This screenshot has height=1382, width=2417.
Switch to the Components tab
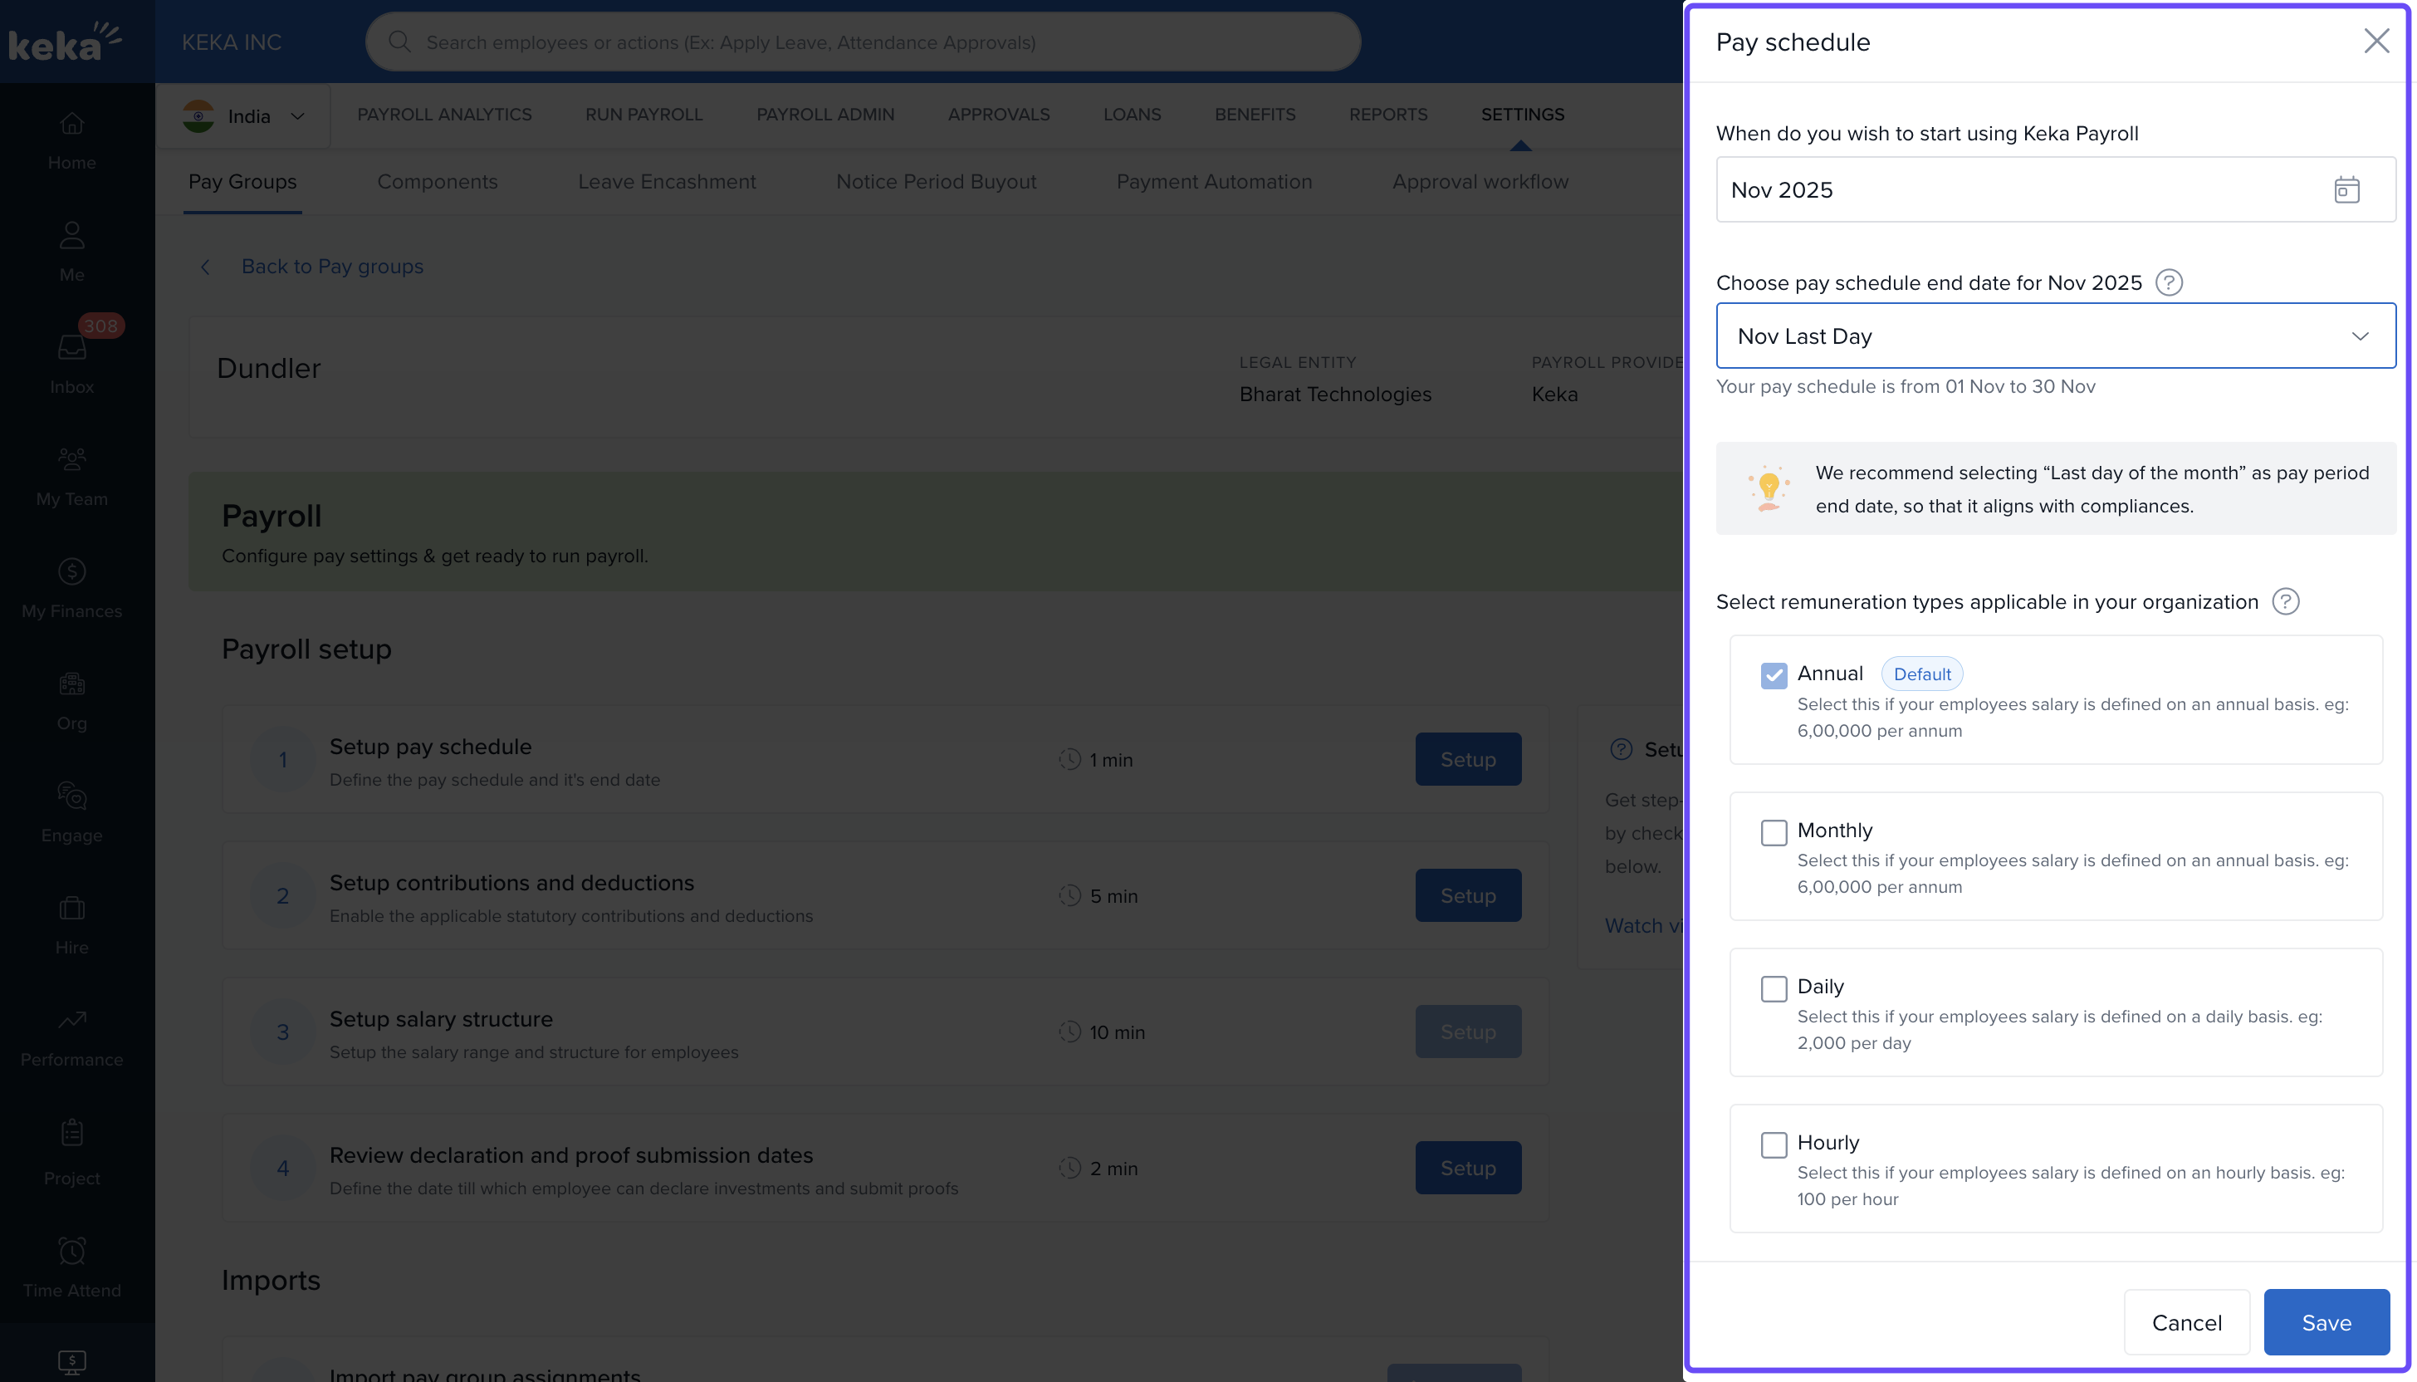pyautogui.click(x=438, y=182)
